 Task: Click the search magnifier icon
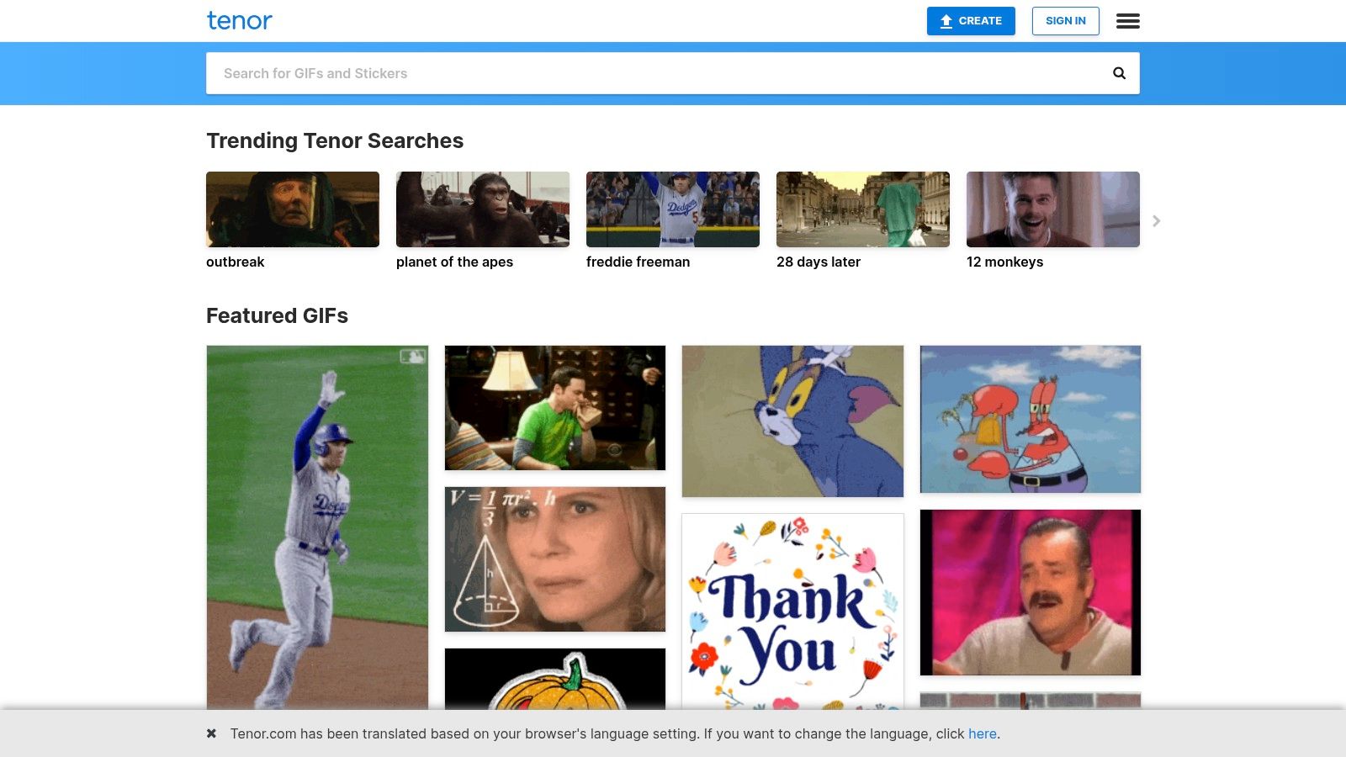pos(1119,72)
